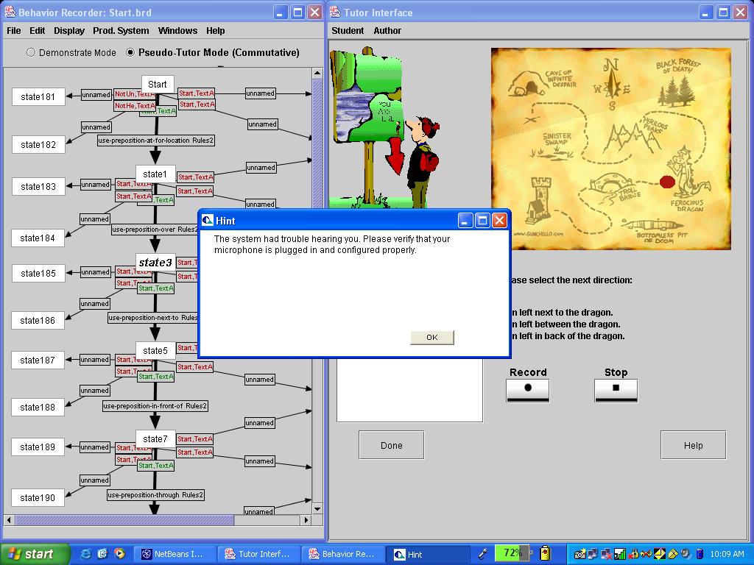The height and width of the screenshot is (565, 754).
Task: Open the Windows Start menu
Action: coord(34,554)
